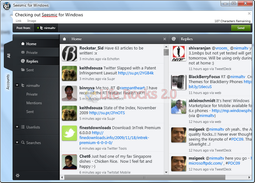
Task: Collapse the Searches section
Action: [17, 142]
